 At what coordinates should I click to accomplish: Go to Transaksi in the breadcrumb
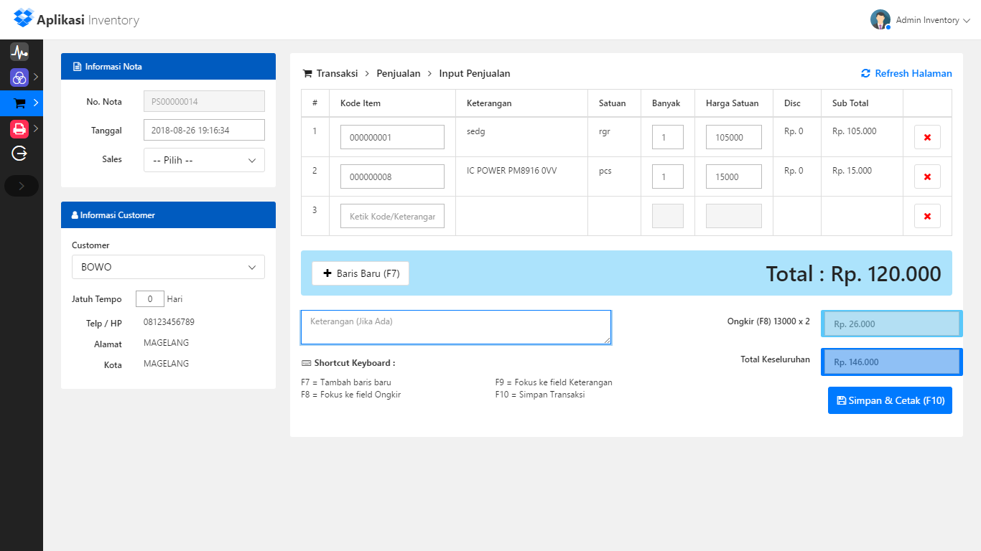pos(337,73)
